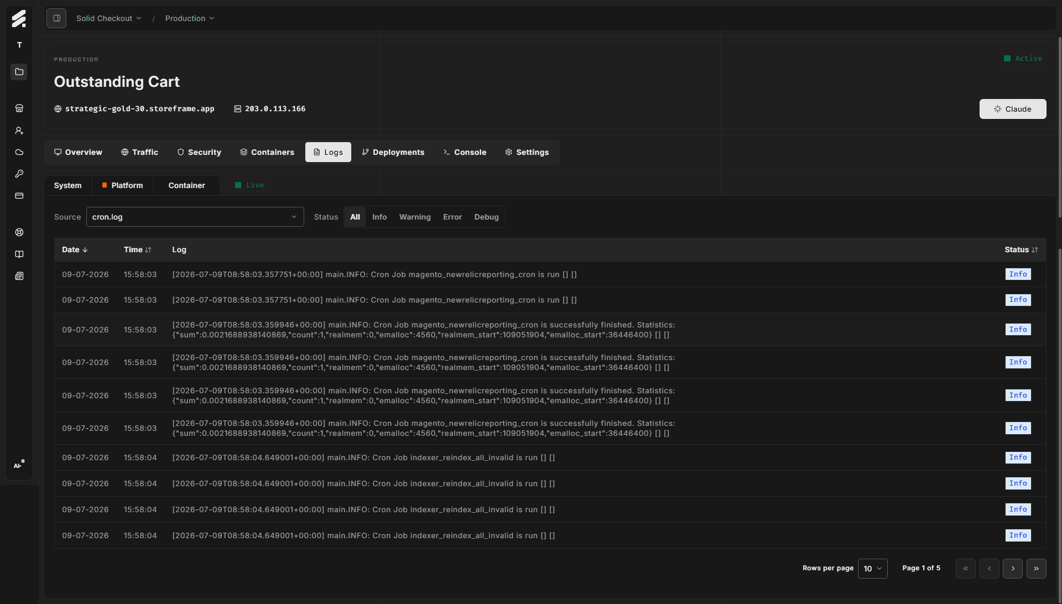Filter logs by Error status
Screen dimensions: 1062x604
[452, 217]
